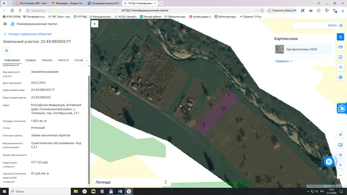Print the map view
Screen dimensions: 347x195
tap(340, 77)
